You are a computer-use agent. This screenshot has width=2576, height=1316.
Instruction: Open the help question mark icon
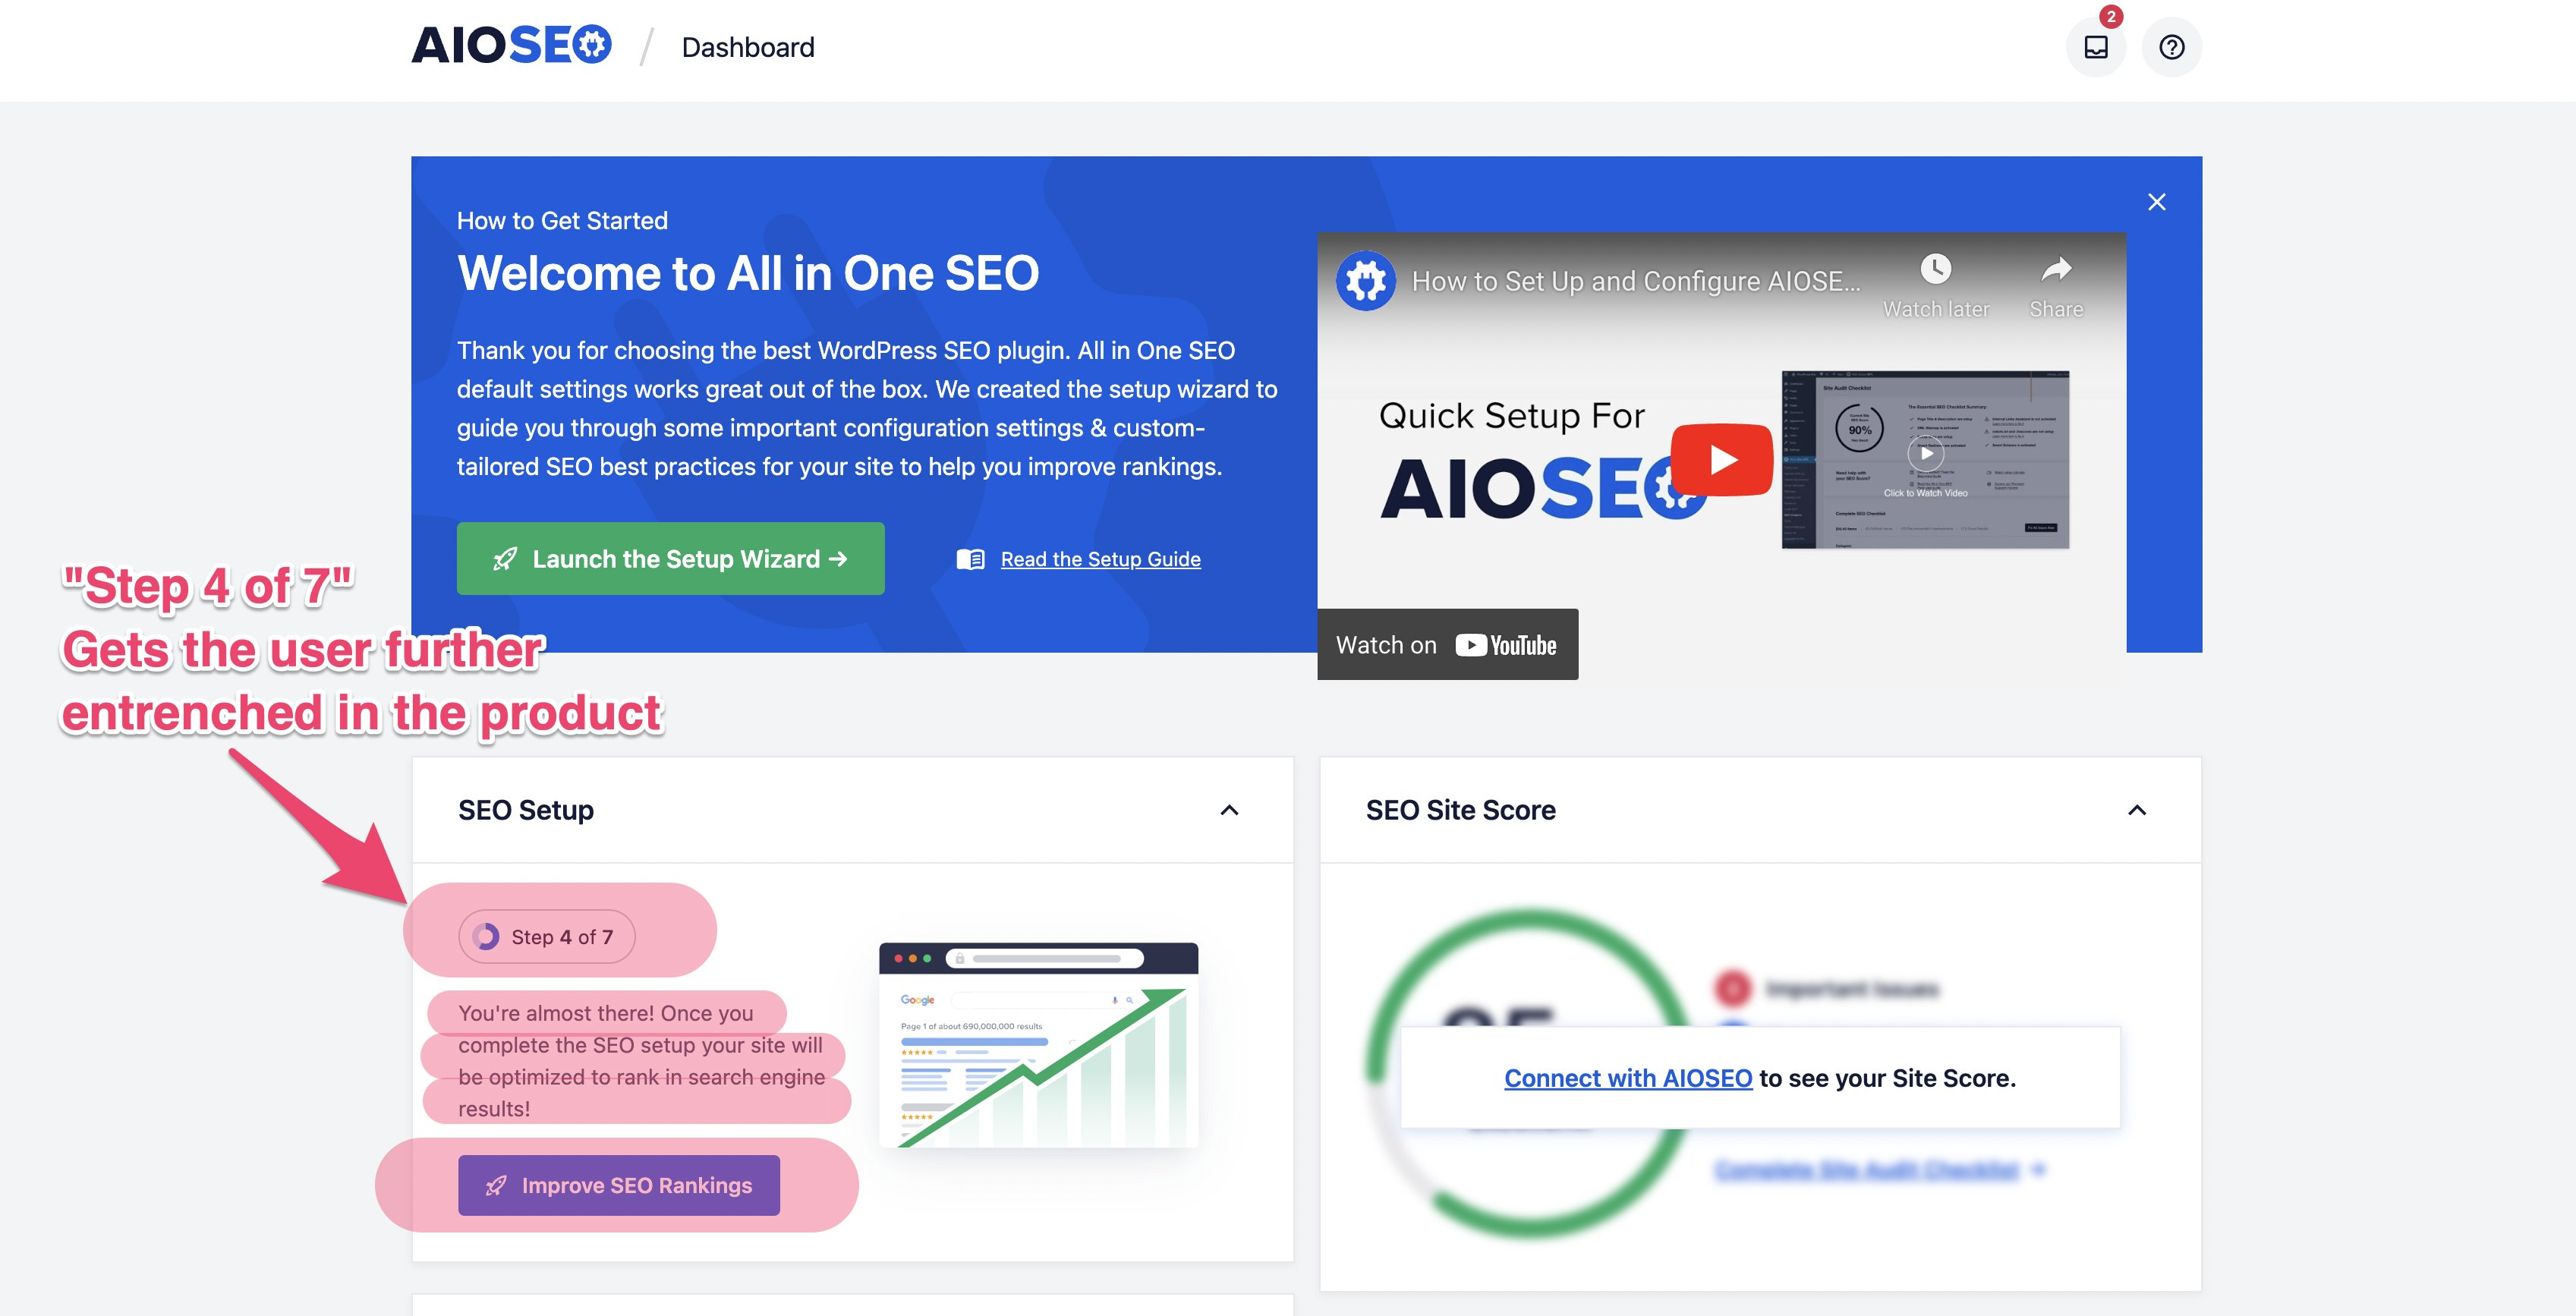pyautogui.click(x=2171, y=47)
